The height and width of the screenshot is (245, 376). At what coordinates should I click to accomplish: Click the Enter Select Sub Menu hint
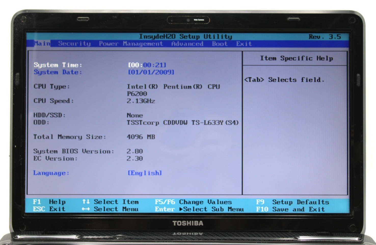click(199, 209)
